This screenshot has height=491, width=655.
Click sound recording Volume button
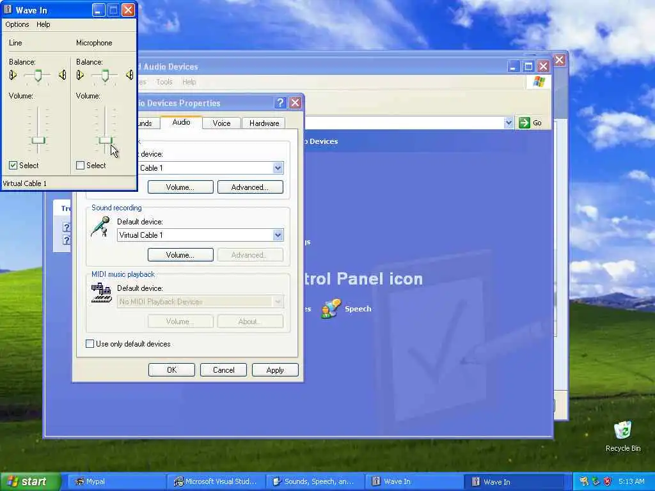tap(180, 254)
